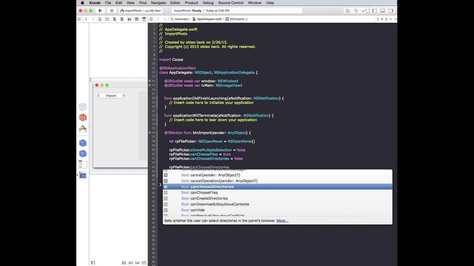Open the Editor menu

click(175, 3)
